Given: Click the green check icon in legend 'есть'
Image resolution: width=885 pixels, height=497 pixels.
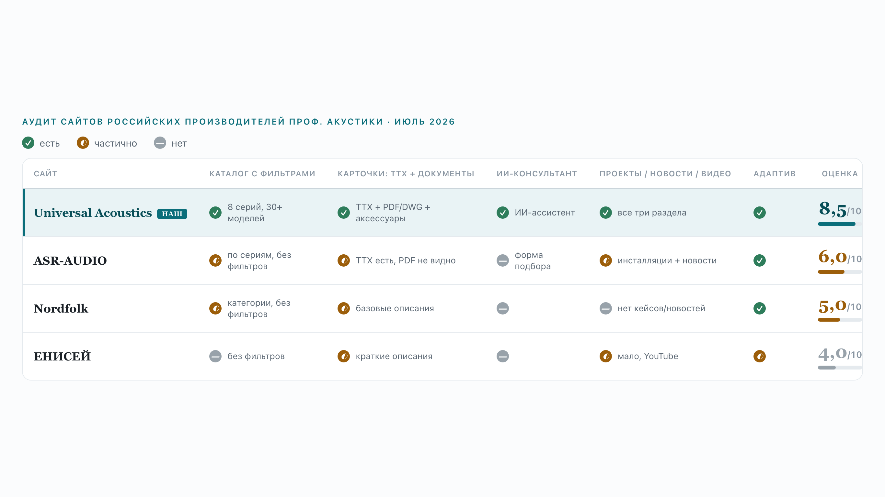Looking at the screenshot, I should (x=28, y=143).
